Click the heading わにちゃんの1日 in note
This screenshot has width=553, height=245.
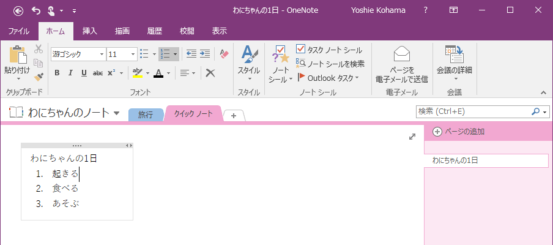click(x=64, y=158)
